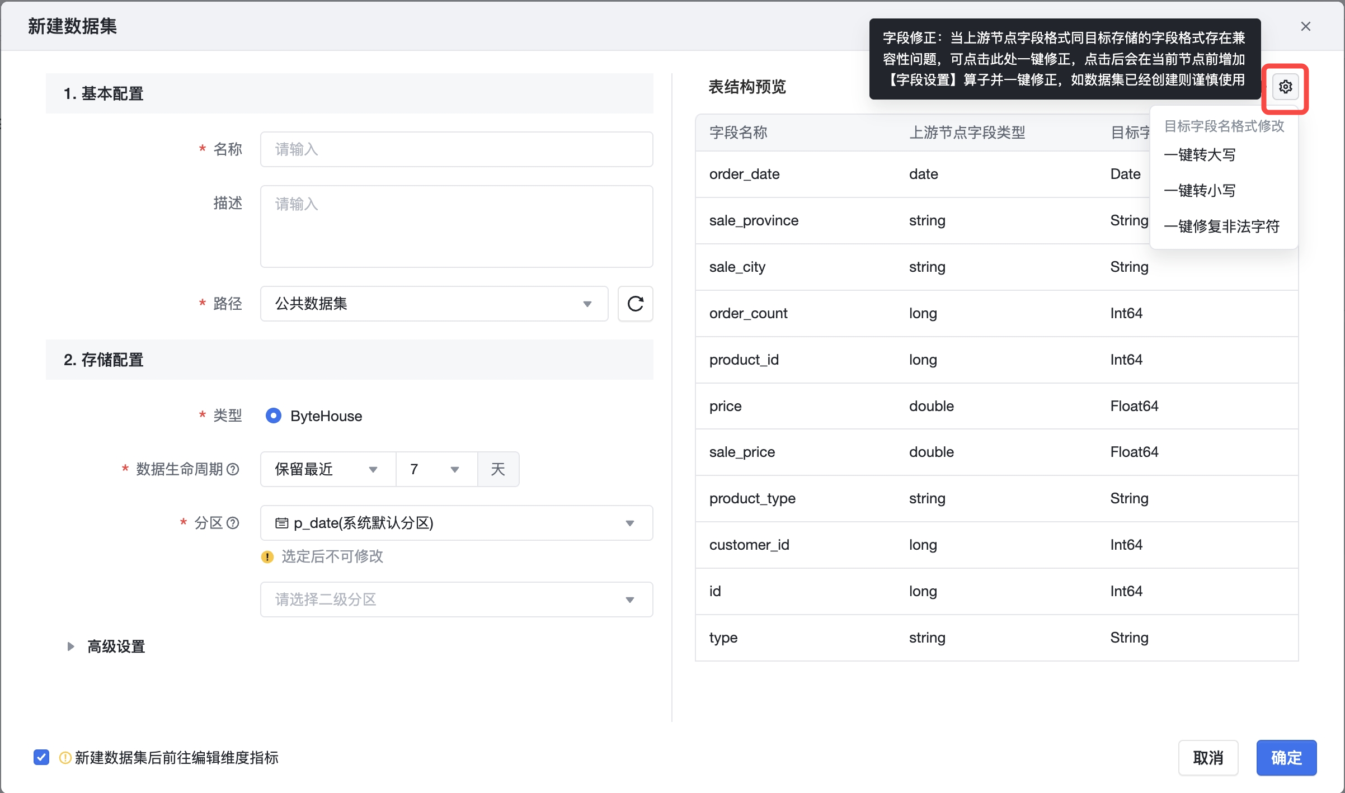The width and height of the screenshot is (1345, 793).
Task: Open the 请选择二级分区 dropdown
Action: click(x=456, y=600)
